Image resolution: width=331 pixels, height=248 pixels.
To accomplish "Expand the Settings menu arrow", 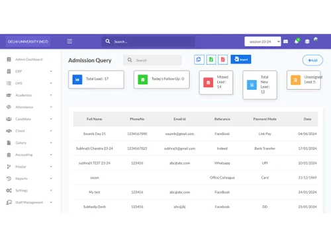I will click(51, 190).
